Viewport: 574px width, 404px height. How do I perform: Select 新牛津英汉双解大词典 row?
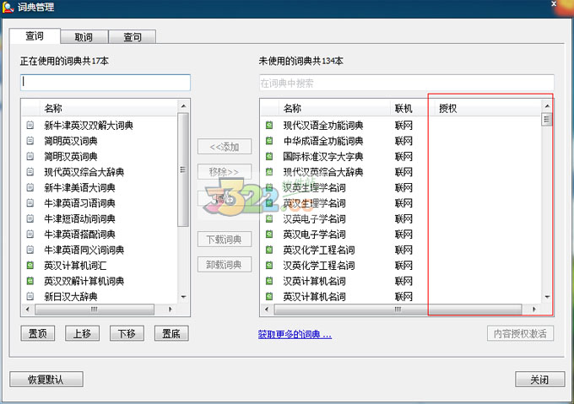(100, 126)
